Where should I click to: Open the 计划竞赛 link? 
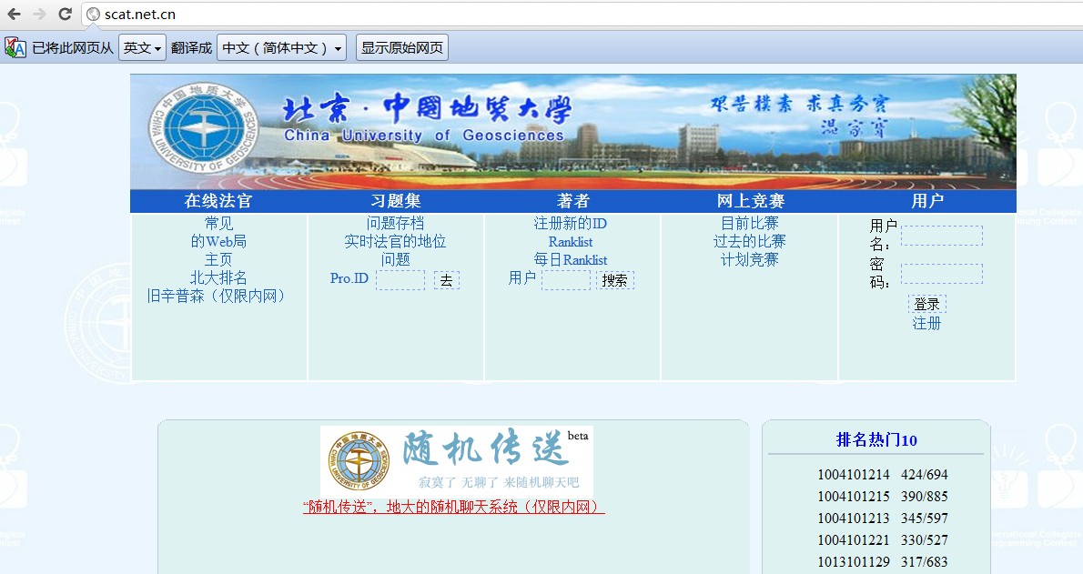750,259
